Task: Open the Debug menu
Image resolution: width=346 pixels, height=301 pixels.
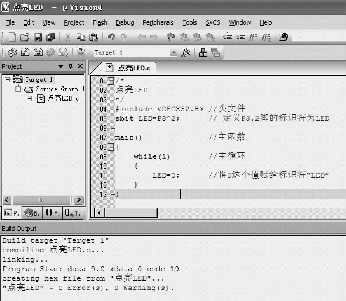Action: (125, 22)
